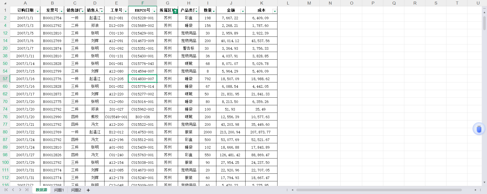Select row 57 header
The width and height of the screenshot is (487, 194).
pyautogui.click(x=5, y=79)
